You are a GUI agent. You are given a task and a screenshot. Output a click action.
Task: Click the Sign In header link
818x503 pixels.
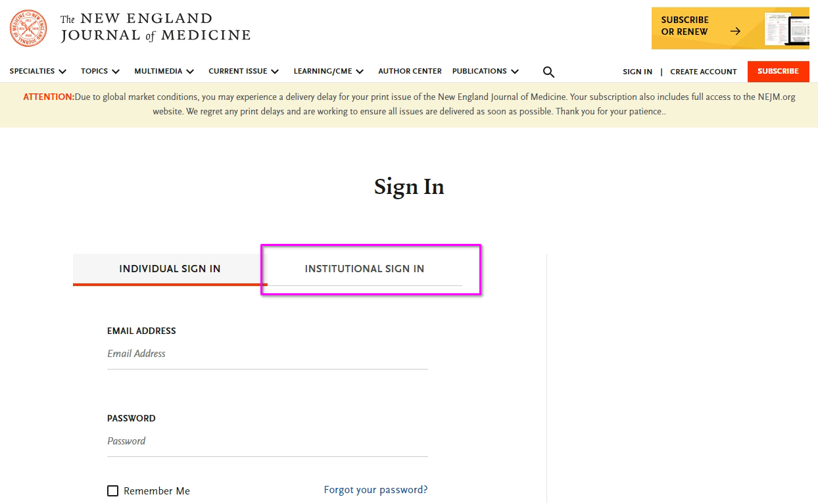(x=637, y=72)
